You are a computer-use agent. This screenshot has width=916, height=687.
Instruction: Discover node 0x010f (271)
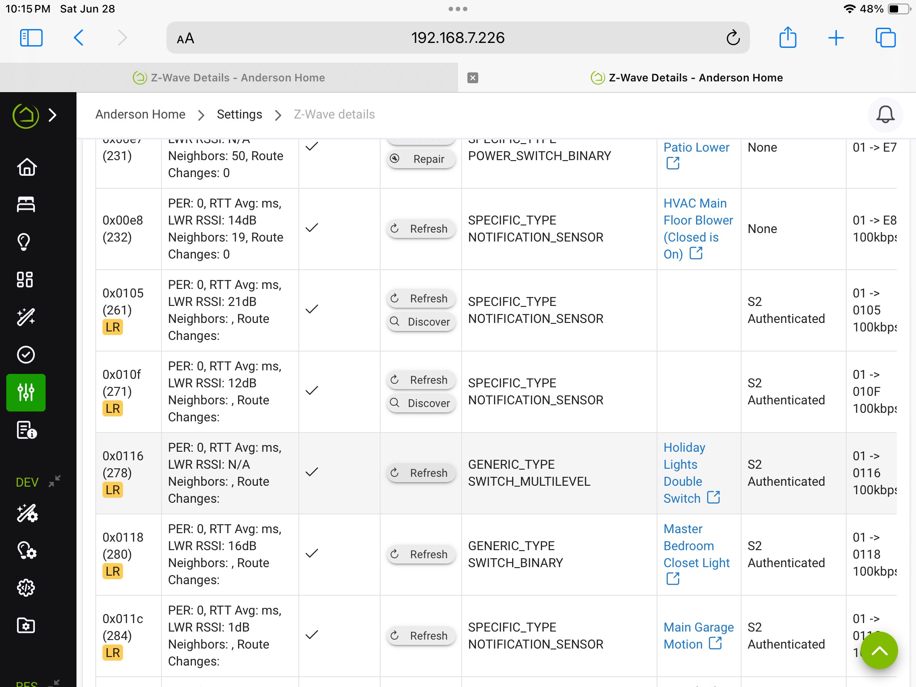point(421,403)
